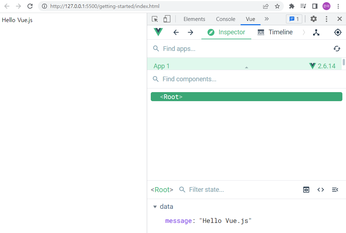
Task: Open DevTools customize menu
Action: 326,19
